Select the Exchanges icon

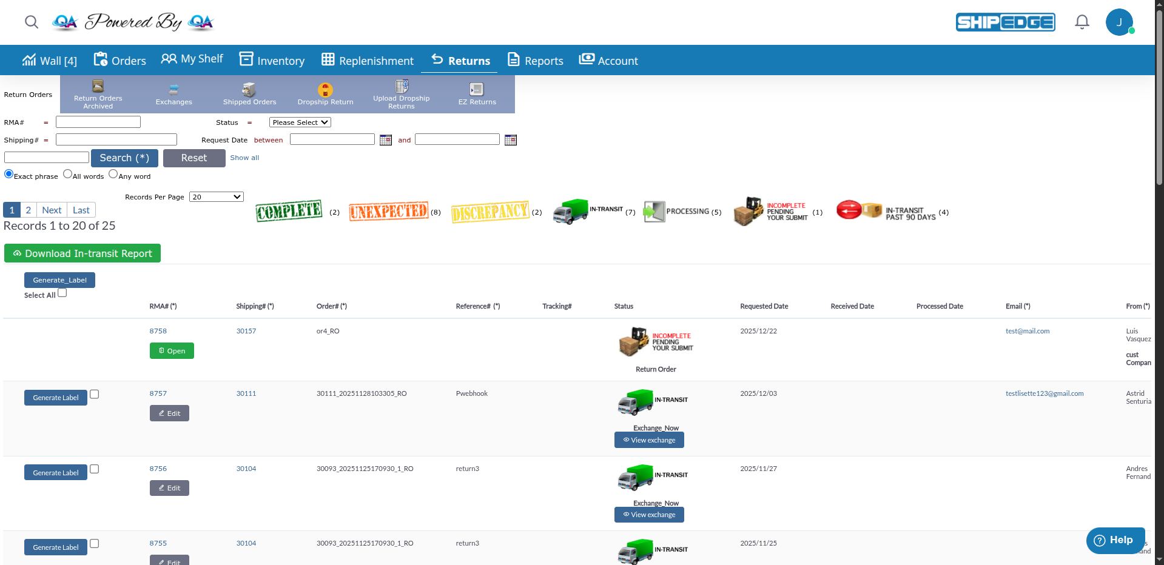[x=173, y=91]
